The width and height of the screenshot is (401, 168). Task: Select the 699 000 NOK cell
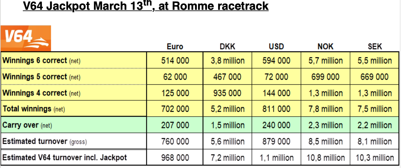click(x=325, y=77)
